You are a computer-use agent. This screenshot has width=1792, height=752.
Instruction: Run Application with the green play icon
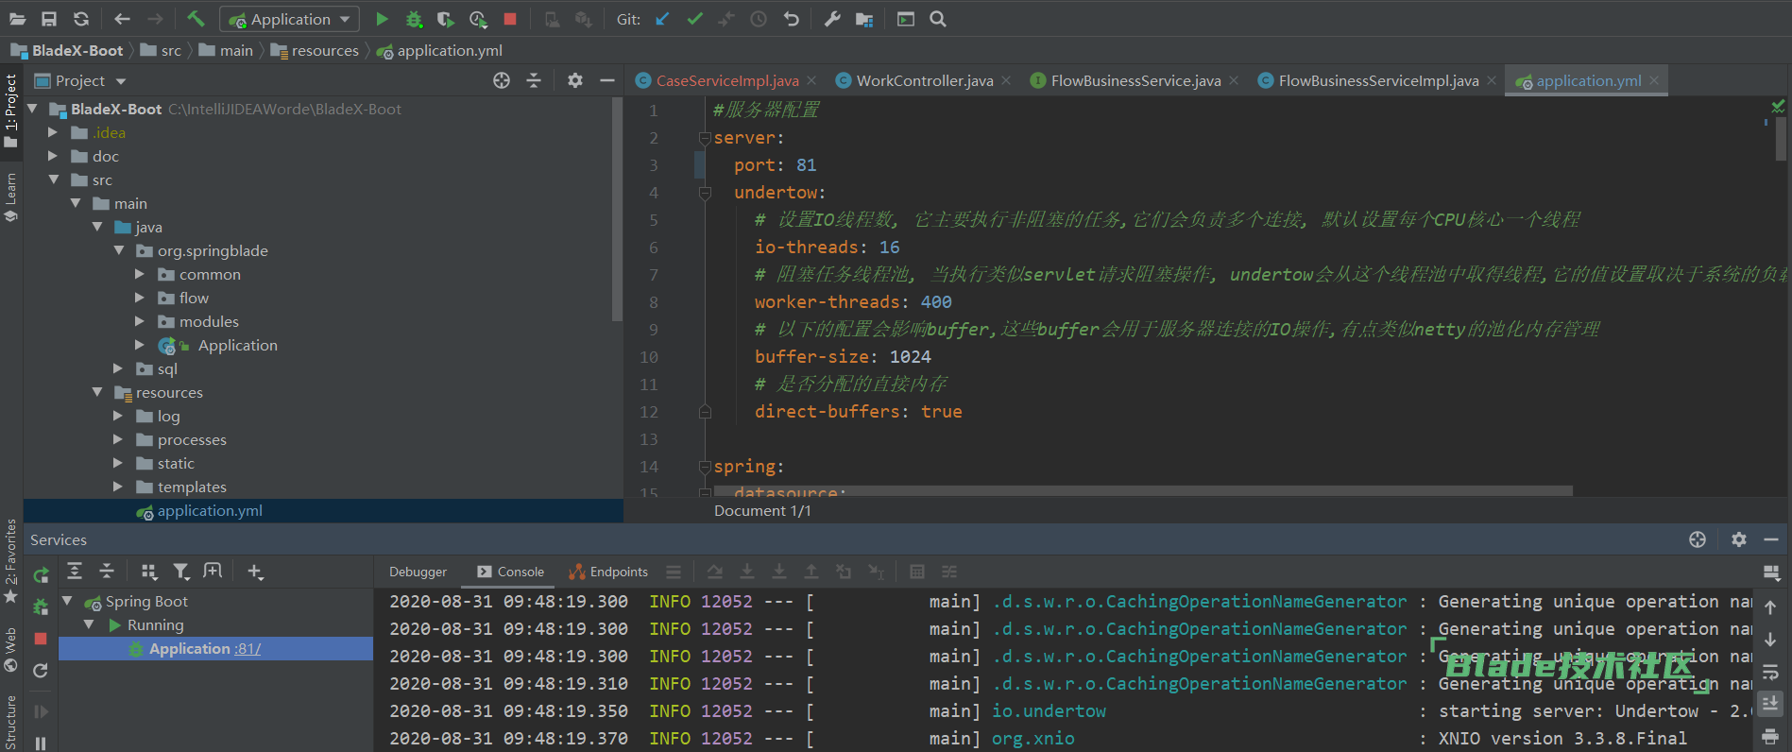[382, 19]
